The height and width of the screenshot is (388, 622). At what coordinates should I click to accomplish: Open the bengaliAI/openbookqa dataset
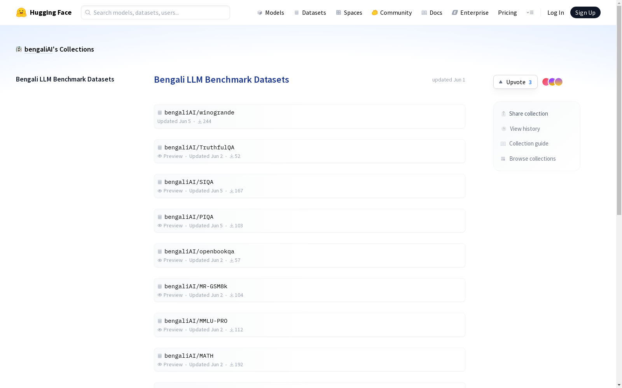(x=309, y=255)
